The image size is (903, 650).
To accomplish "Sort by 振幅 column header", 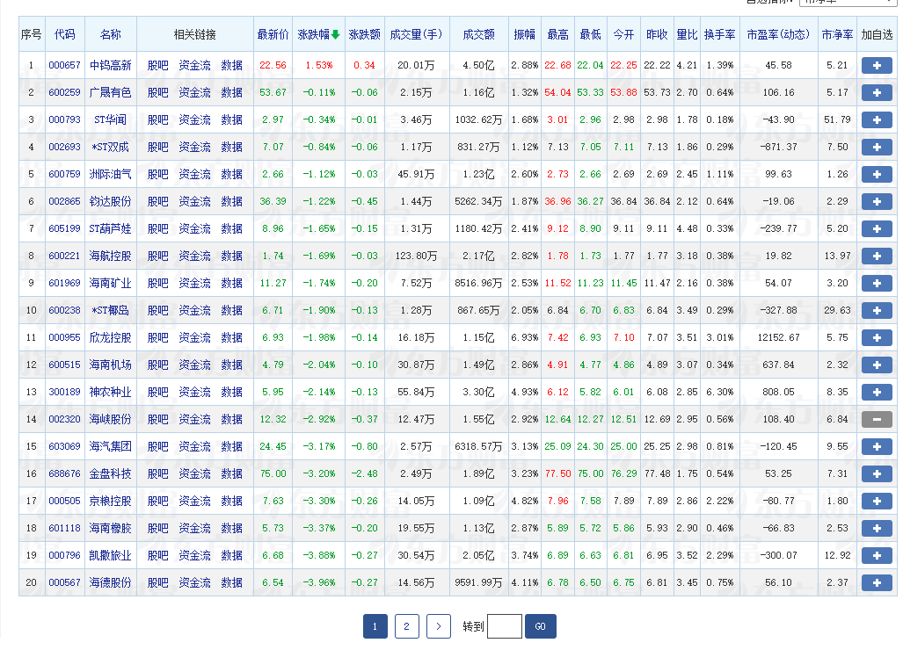I will click(x=524, y=34).
